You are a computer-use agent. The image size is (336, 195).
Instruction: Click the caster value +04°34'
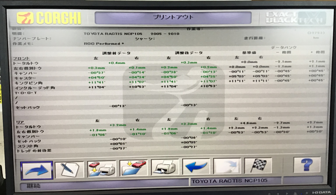(x=137, y=77)
